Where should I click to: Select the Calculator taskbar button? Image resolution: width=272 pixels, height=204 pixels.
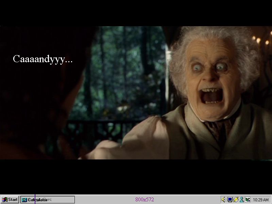tap(48, 200)
